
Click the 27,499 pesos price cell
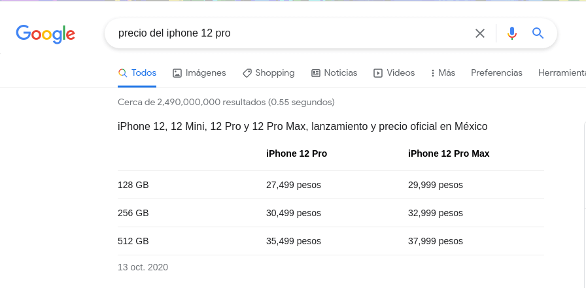tap(294, 185)
